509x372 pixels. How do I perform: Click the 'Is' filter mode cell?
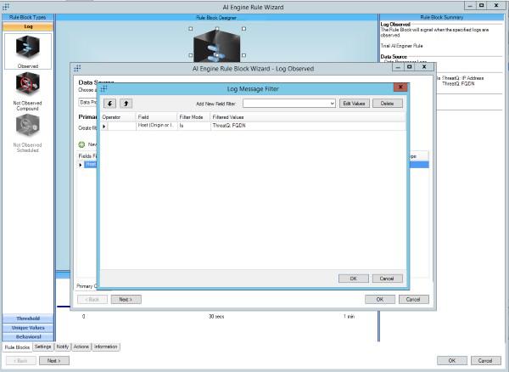pos(194,126)
